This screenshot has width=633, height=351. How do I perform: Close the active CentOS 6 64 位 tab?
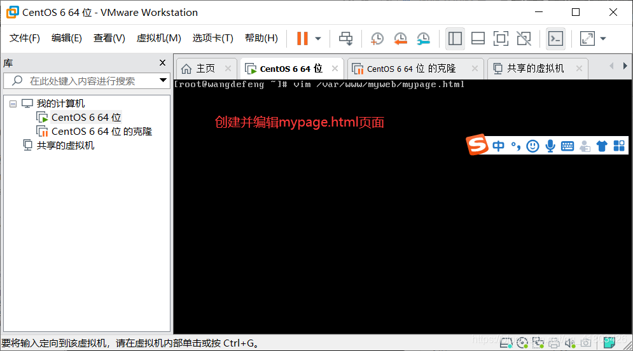[x=335, y=68]
